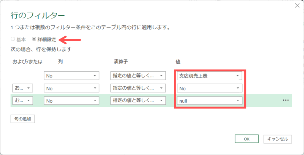Open second row's and/or dropdown
Screen dimensions: 304x155
click(x=23, y=88)
